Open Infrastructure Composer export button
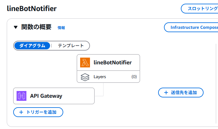218x129 pixels. tap(191, 27)
